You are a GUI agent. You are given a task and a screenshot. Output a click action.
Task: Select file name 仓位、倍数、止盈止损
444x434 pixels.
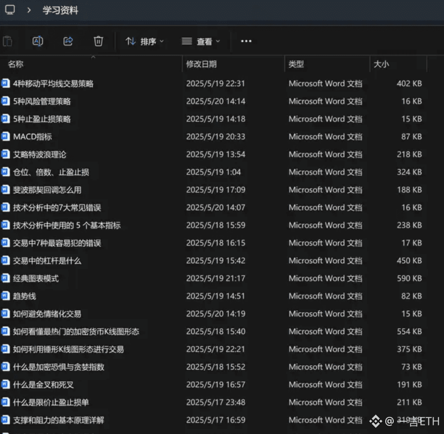click(51, 172)
